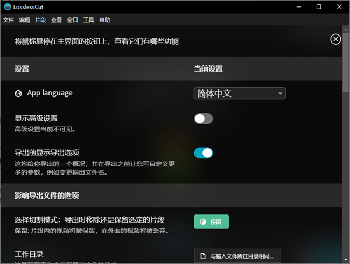Open the 查看 menu
350x264 pixels.
point(57,20)
